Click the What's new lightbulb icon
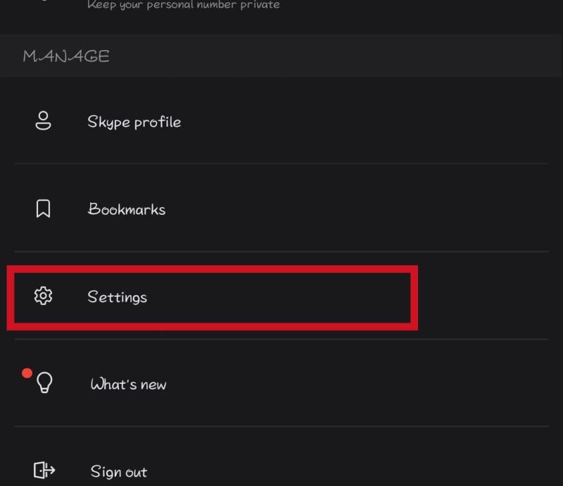Screen dimensions: 563x486 (x=45, y=382)
